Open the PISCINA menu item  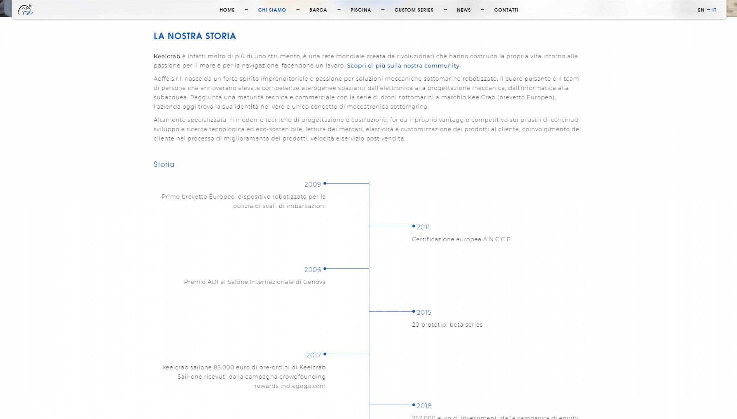(361, 10)
